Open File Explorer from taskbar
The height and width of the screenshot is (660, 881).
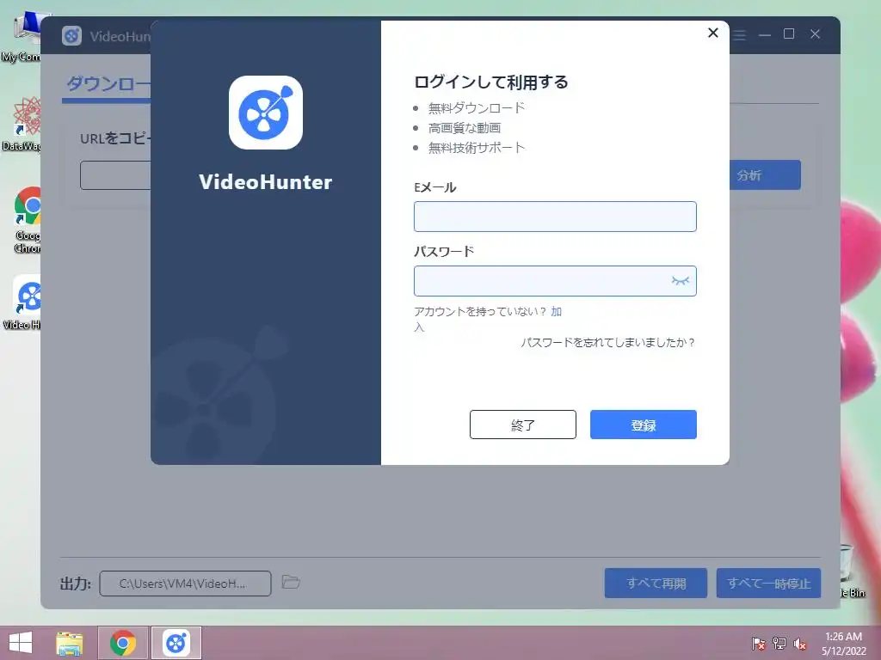click(x=70, y=643)
